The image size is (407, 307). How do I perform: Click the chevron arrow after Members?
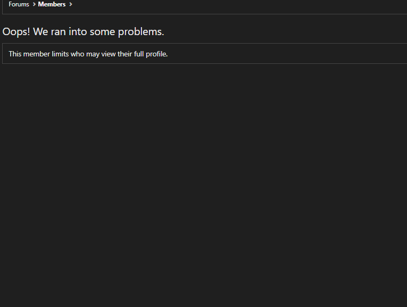(x=71, y=4)
